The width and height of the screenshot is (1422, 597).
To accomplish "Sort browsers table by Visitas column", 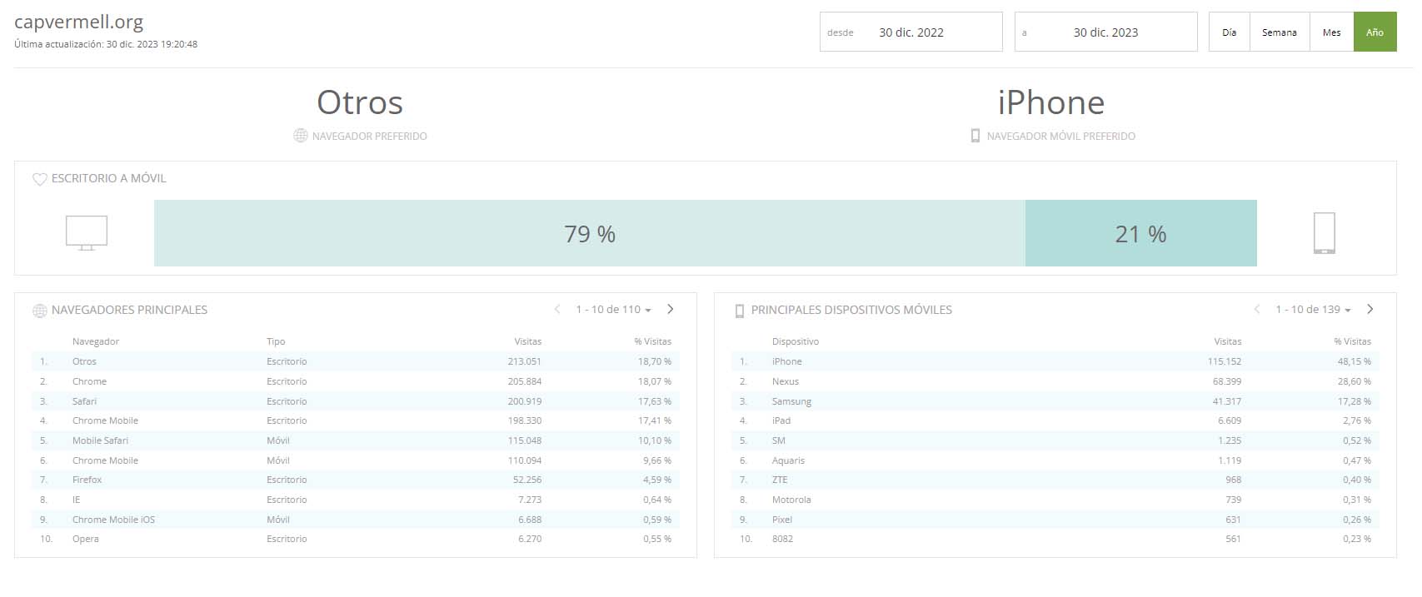I will click(x=528, y=341).
